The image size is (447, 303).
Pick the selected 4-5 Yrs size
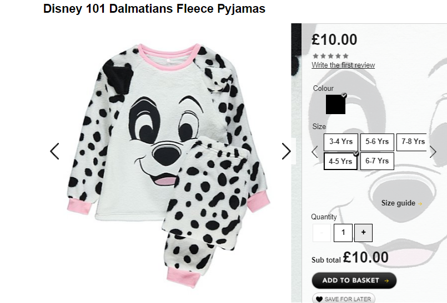pos(341,161)
